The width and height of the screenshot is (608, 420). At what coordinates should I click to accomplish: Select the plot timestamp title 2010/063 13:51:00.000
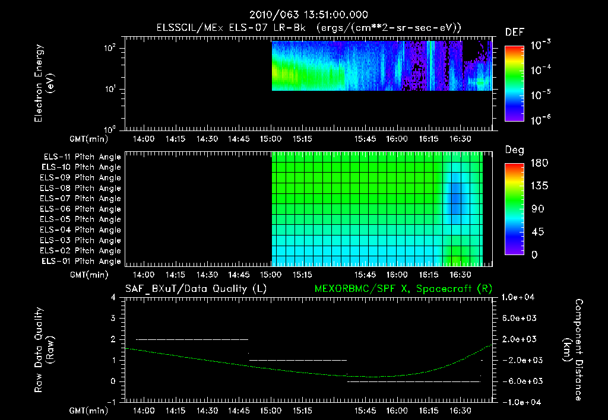click(309, 15)
